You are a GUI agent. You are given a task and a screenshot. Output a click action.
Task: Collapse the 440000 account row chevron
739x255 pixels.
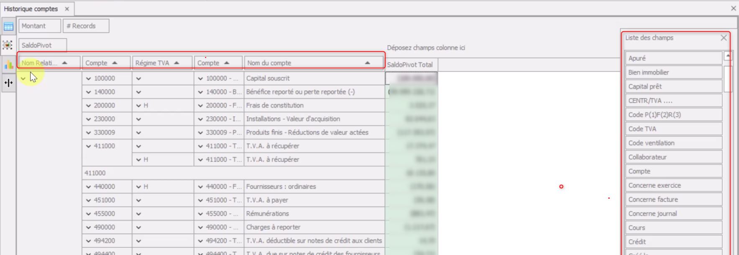pos(88,187)
